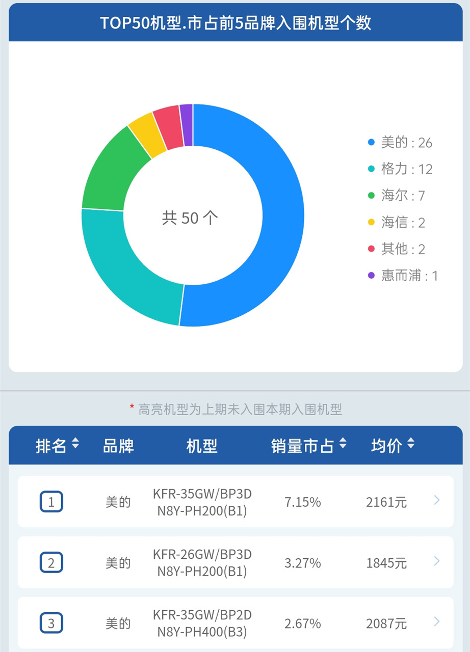Click the 2.67% market share value
The image size is (470, 652).
[x=303, y=623]
